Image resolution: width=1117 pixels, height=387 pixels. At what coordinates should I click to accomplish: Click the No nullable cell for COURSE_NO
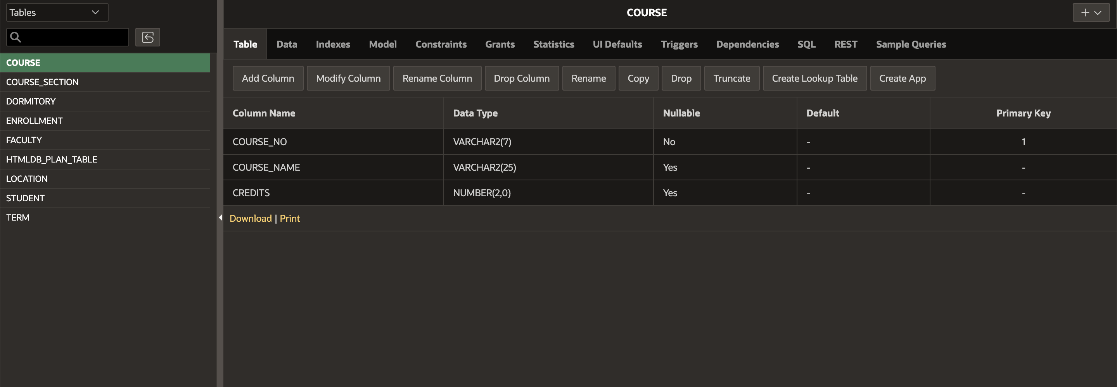point(725,142)
